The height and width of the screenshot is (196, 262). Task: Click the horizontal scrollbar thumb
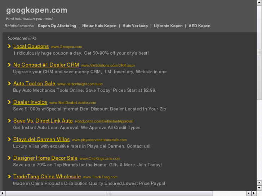tap(109, 193)
